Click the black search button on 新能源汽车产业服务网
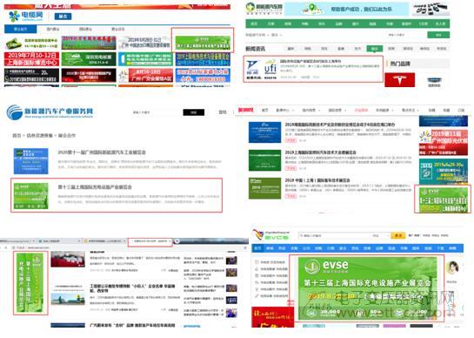Viewport: 474px width, 338px height. point(194,112)
